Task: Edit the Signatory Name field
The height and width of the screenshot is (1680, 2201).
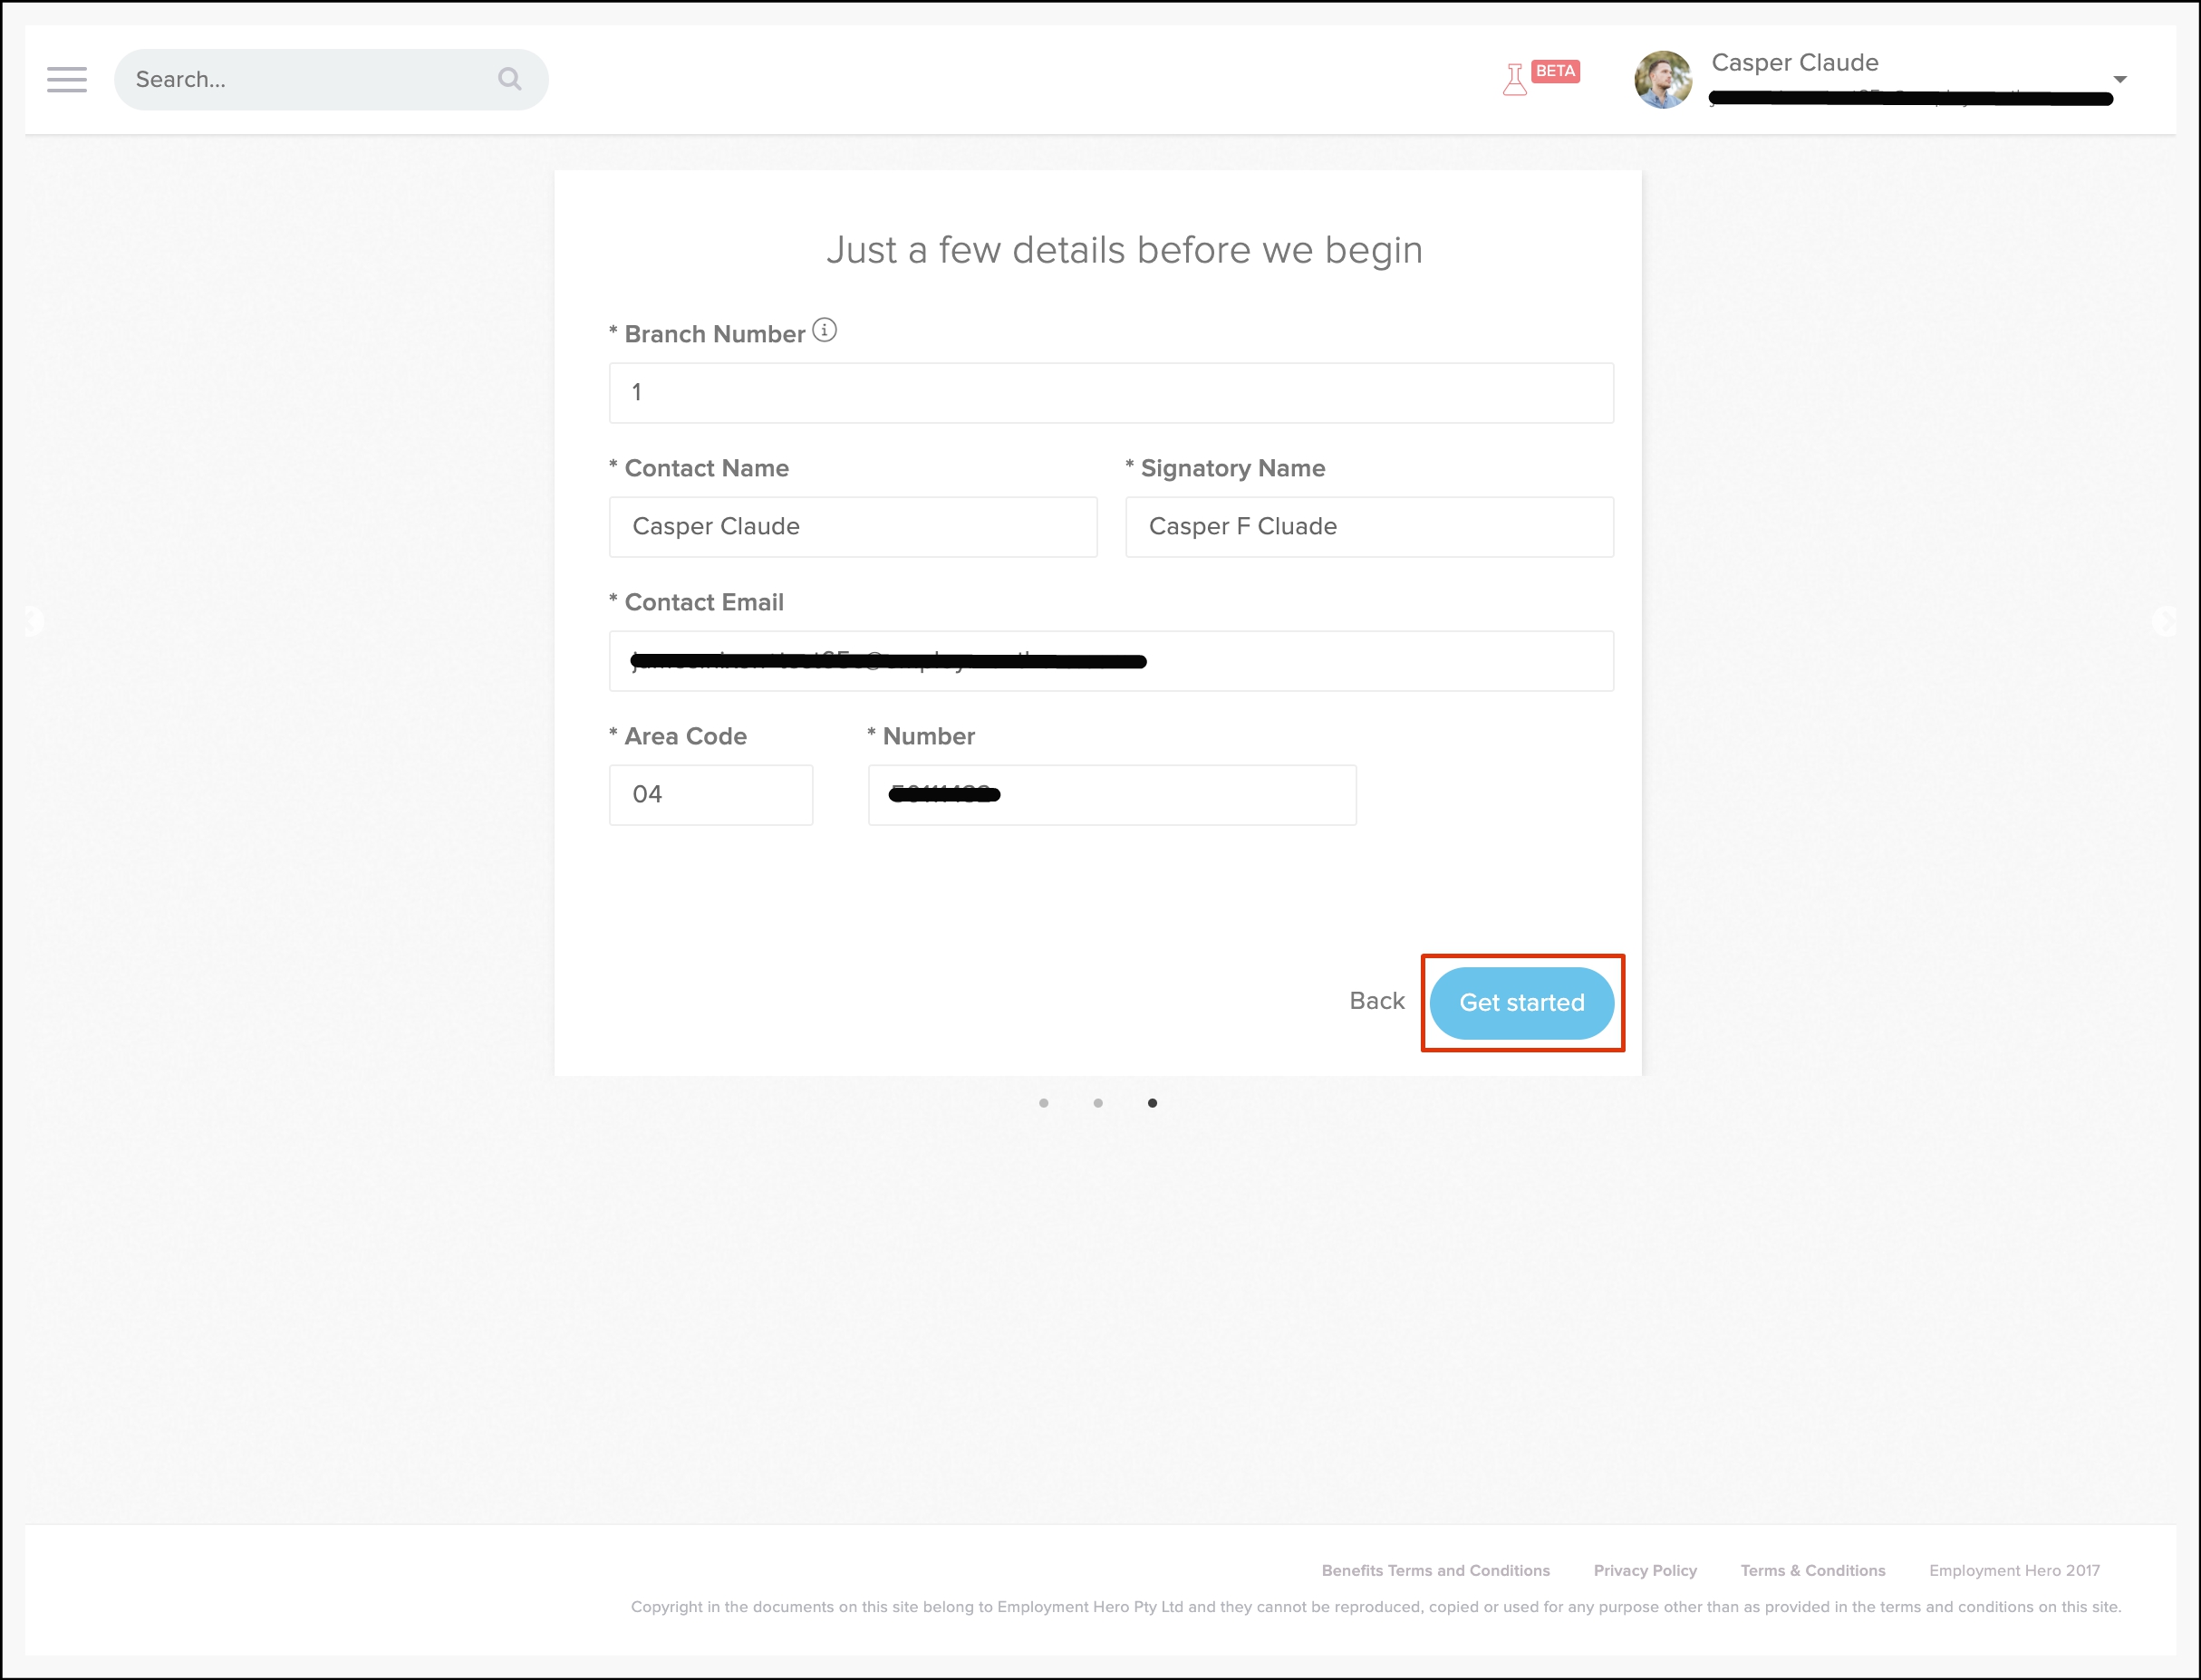Action: click(1368, 527)
